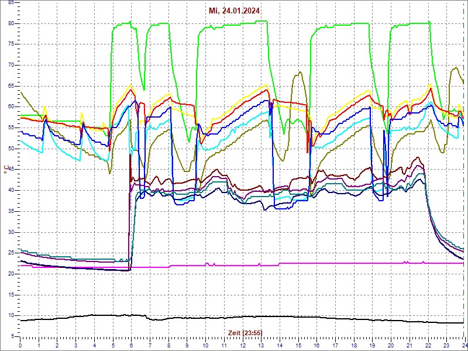Click the chart date title Mi, 24.01.2024
This screenshot has height=351, width=468.
tap(234, 11)
